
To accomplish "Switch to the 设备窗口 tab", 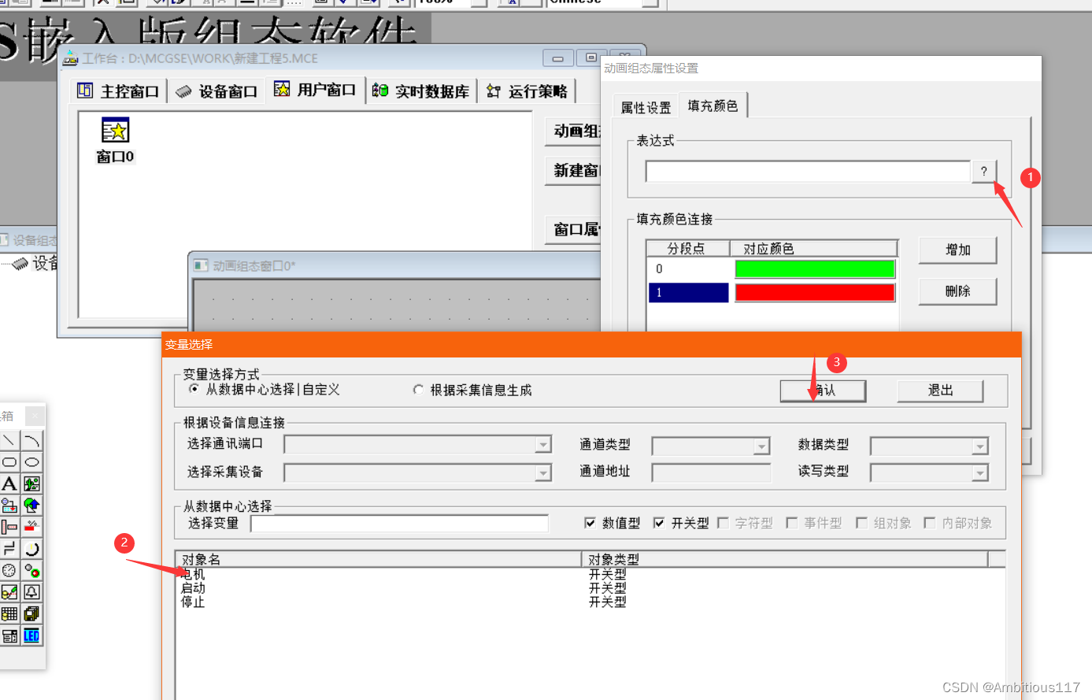I will [217, 91].
